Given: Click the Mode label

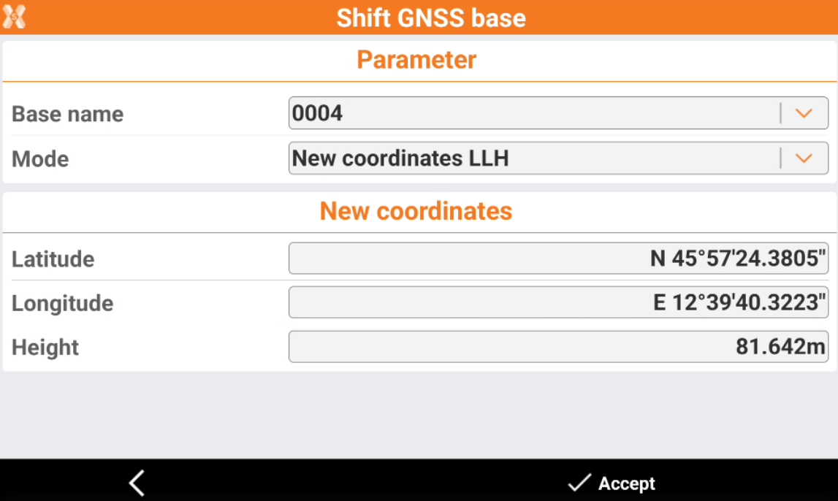Looking at the screenshot, I should [40, 158].
